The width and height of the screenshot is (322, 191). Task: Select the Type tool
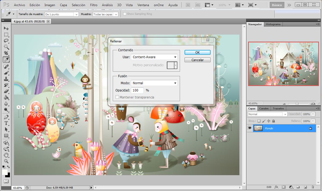click(x=6, y=123)
